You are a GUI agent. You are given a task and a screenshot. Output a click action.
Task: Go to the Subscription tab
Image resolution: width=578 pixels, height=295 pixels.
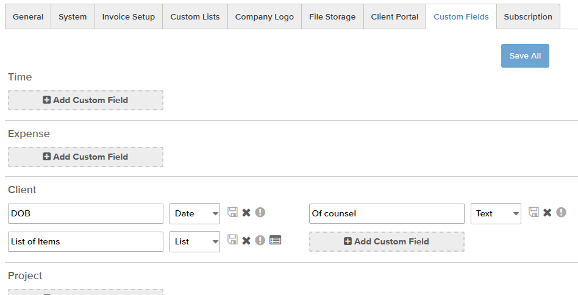click(x=528, y=17)
